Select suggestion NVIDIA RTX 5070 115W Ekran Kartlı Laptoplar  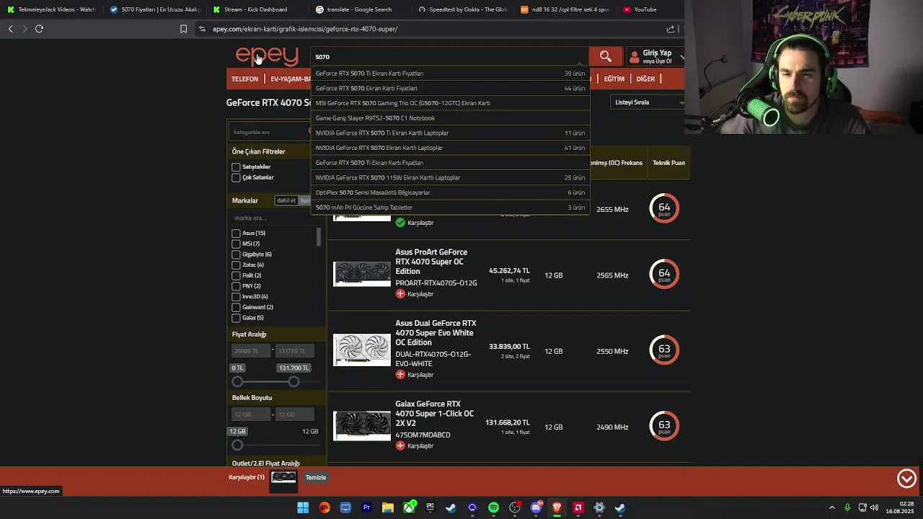pos(450,177)
